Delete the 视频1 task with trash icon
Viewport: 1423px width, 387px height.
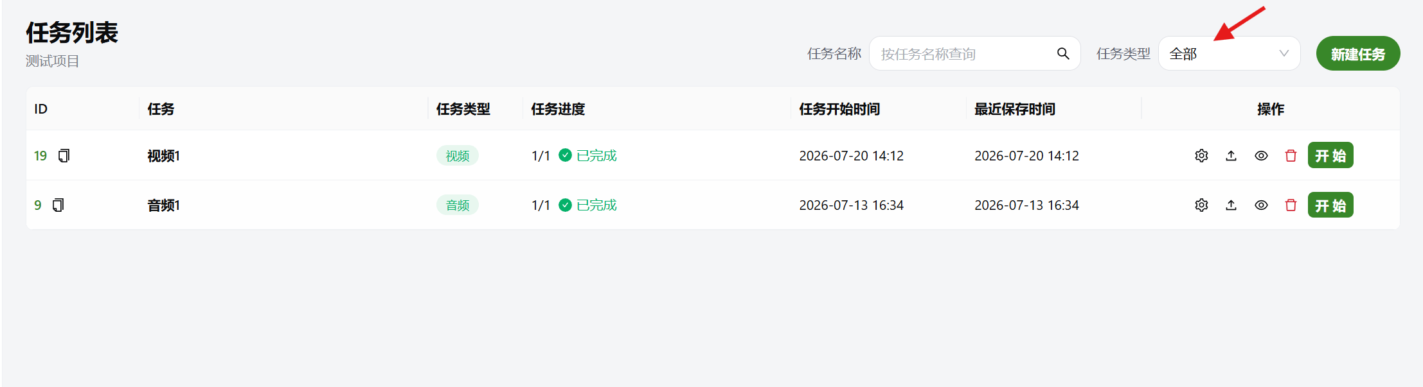[x=1291, y=155]
